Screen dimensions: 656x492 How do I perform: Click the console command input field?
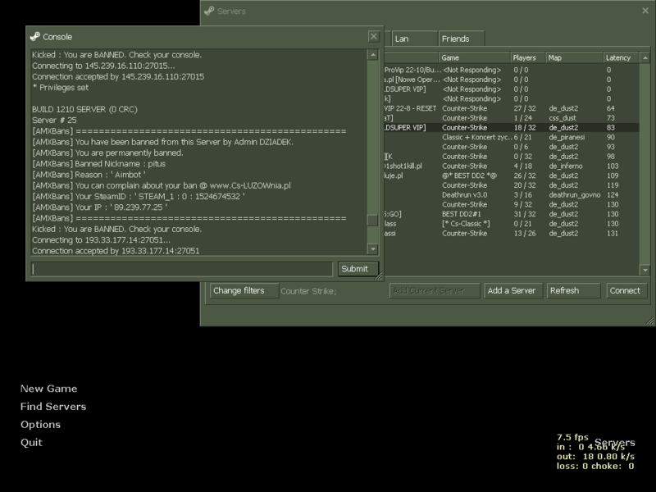point(182,269)
